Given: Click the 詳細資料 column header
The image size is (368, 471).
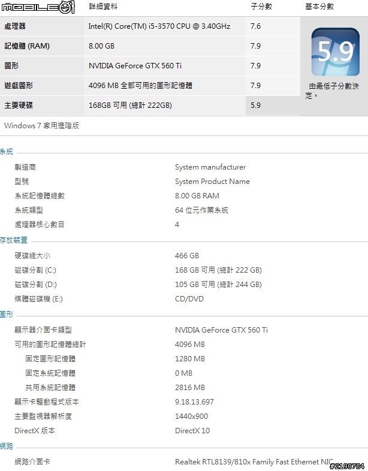Looking at the screenshot, I should 103,7.
